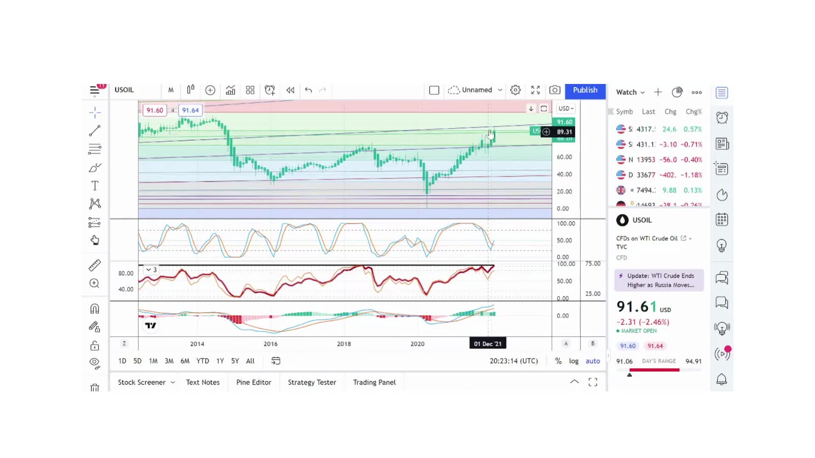The width and height of the screenshot is (815, 458).
Task: Open candlestick chart style selector
Action: [x=191, y=89]
